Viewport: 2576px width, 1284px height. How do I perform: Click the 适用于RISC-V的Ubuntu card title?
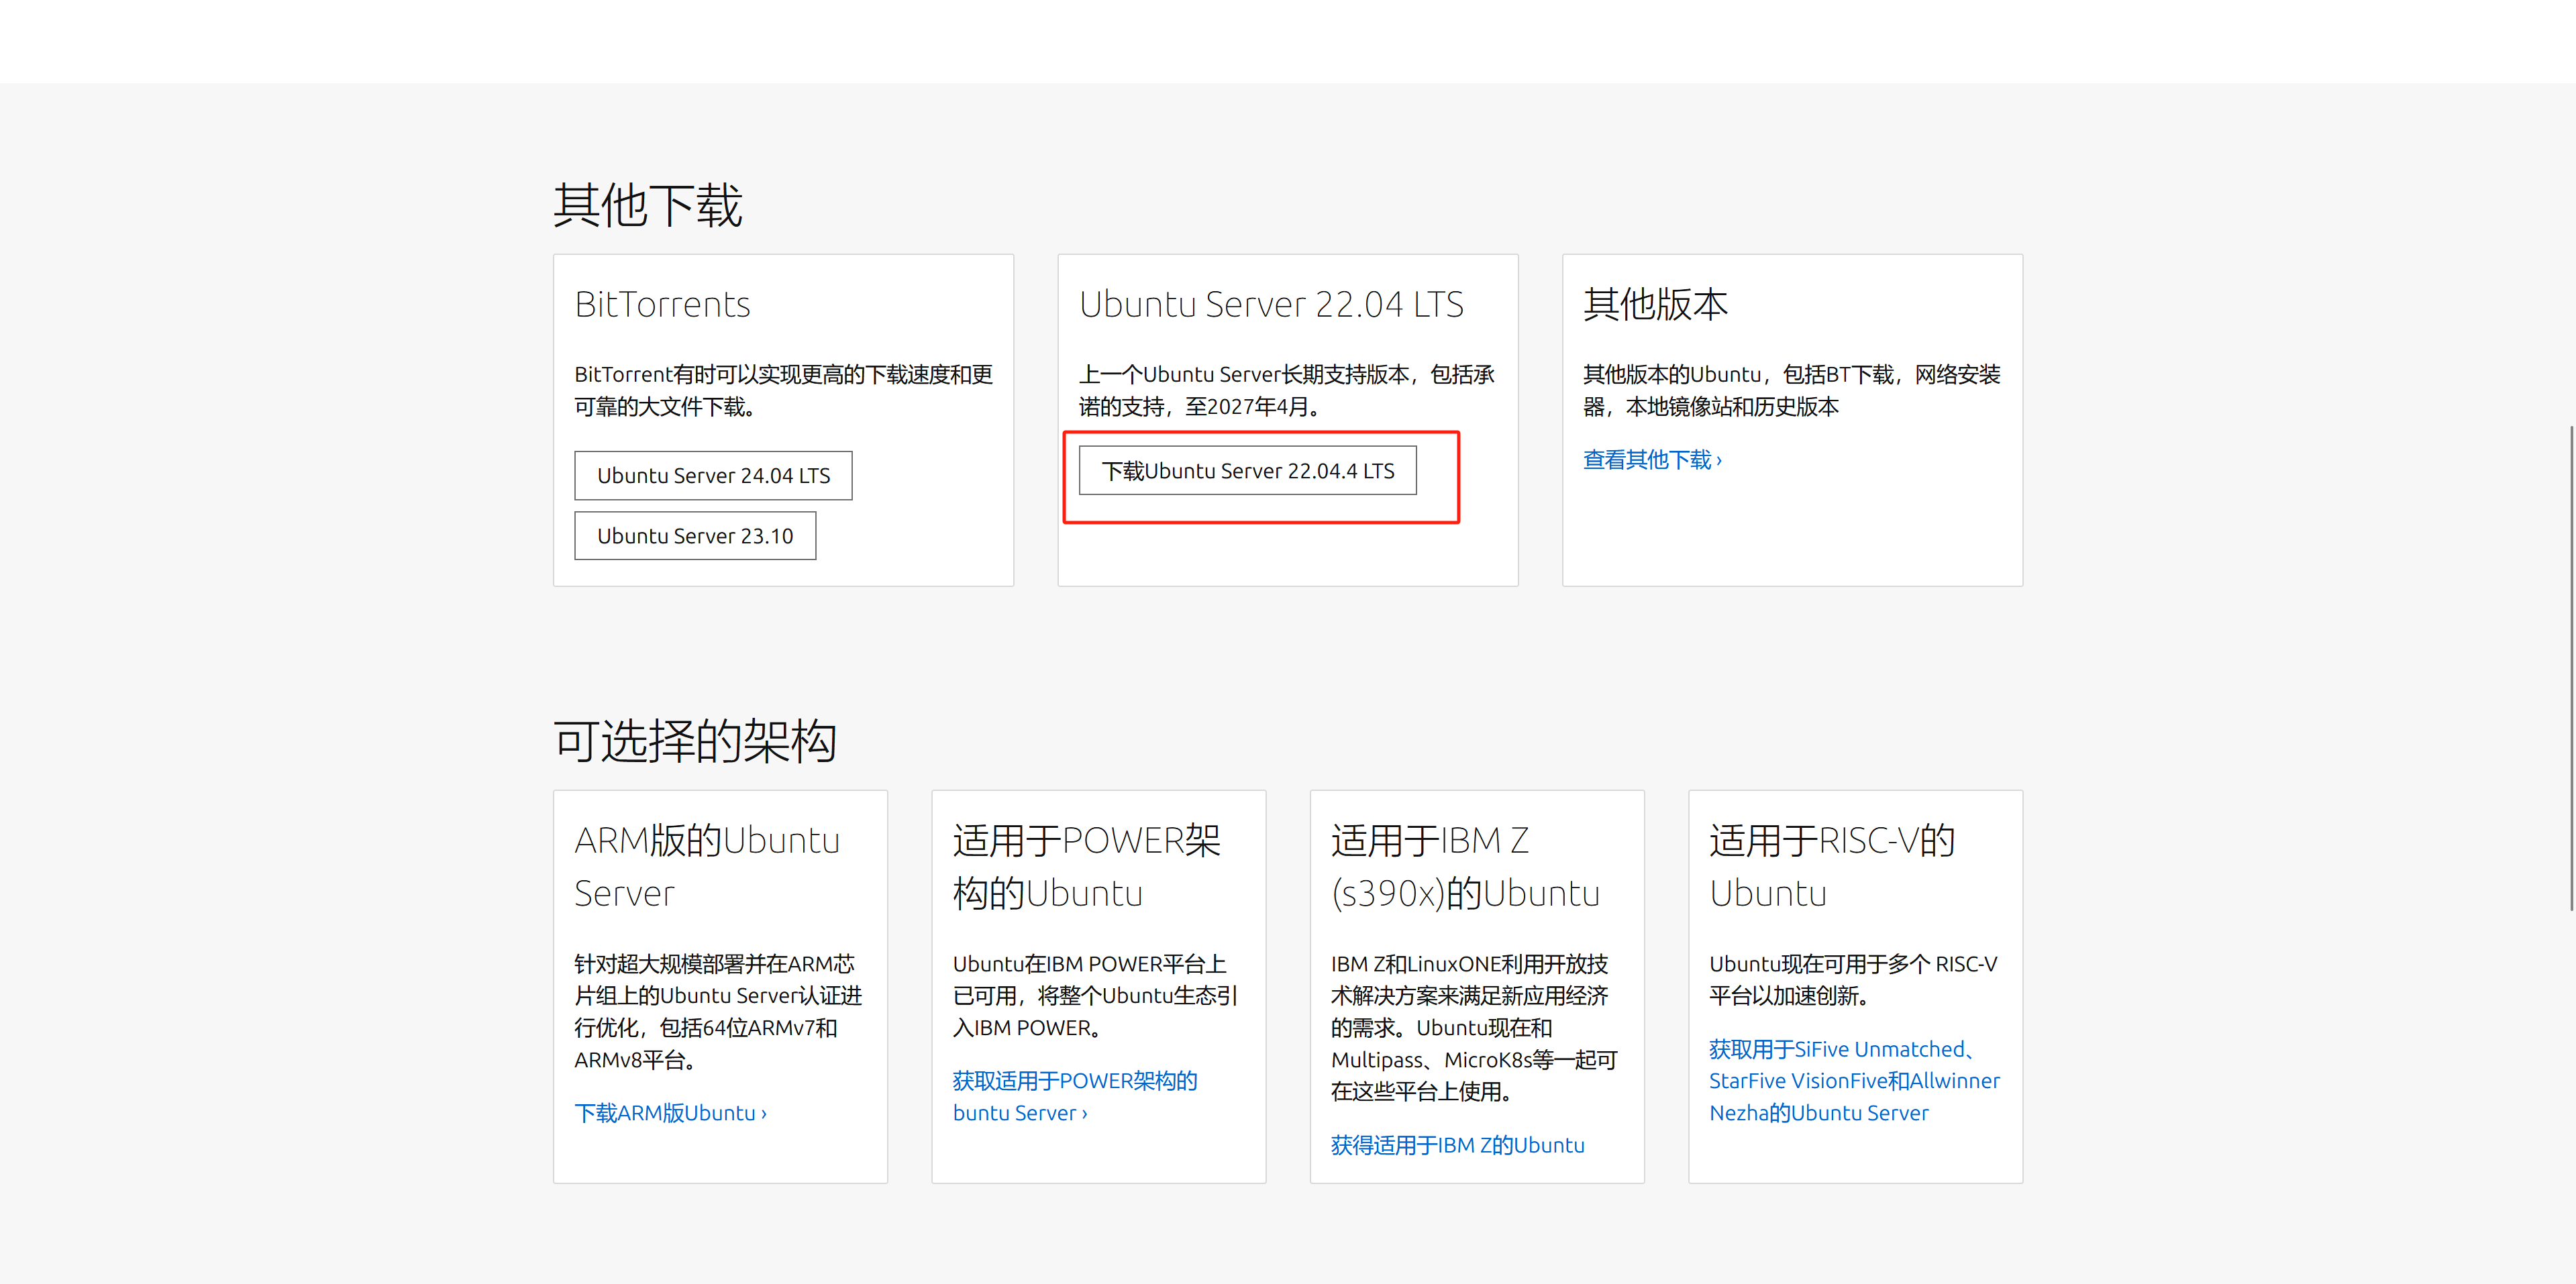tap(1832, 866)
